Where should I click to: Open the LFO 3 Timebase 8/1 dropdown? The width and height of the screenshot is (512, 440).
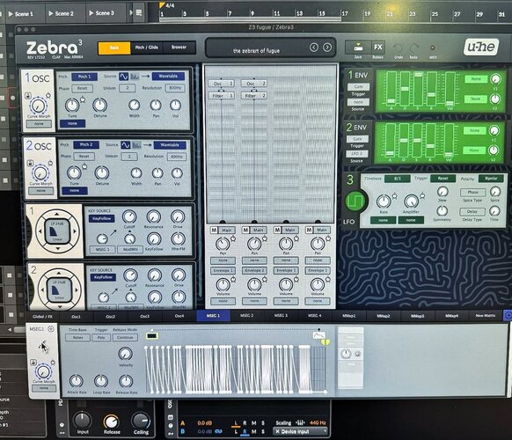tap(398, 179)
